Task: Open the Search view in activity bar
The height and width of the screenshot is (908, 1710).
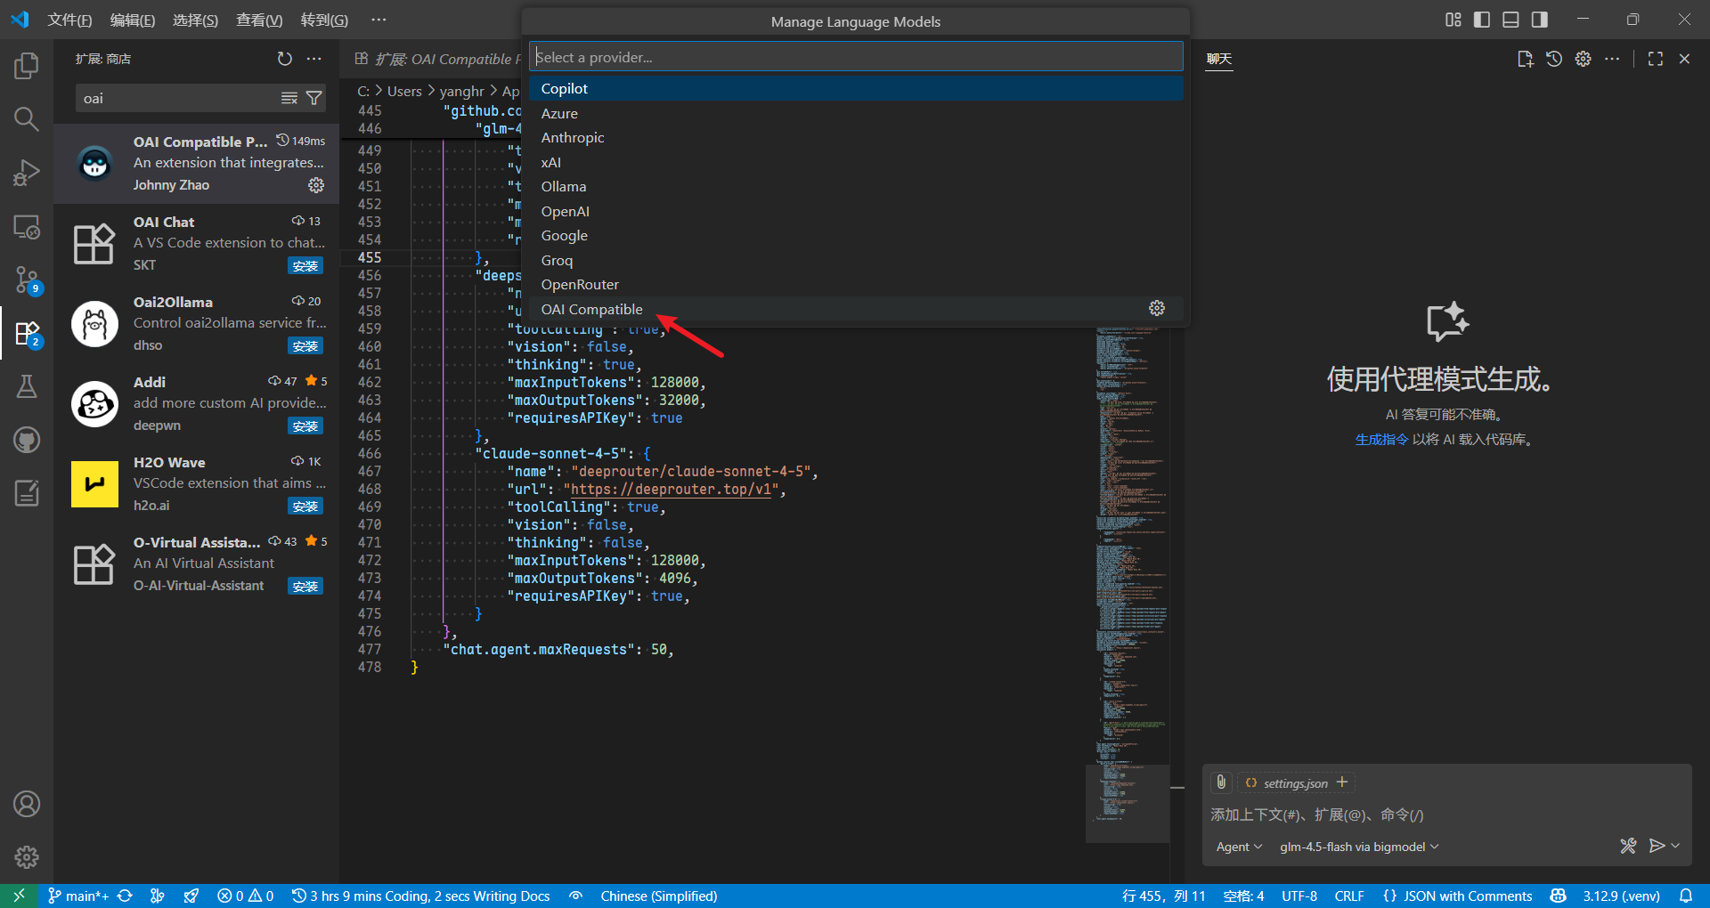Action: [27, 119]
